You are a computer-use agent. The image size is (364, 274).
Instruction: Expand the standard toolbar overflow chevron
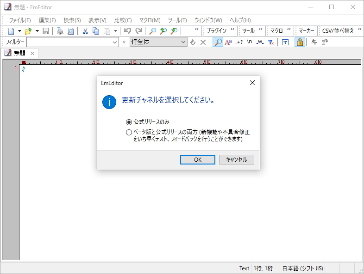(x=197, y=29)
